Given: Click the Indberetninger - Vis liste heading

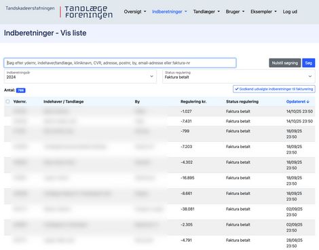Looking at the screenshot, I should pyautogui.click(x=45, y=33).
